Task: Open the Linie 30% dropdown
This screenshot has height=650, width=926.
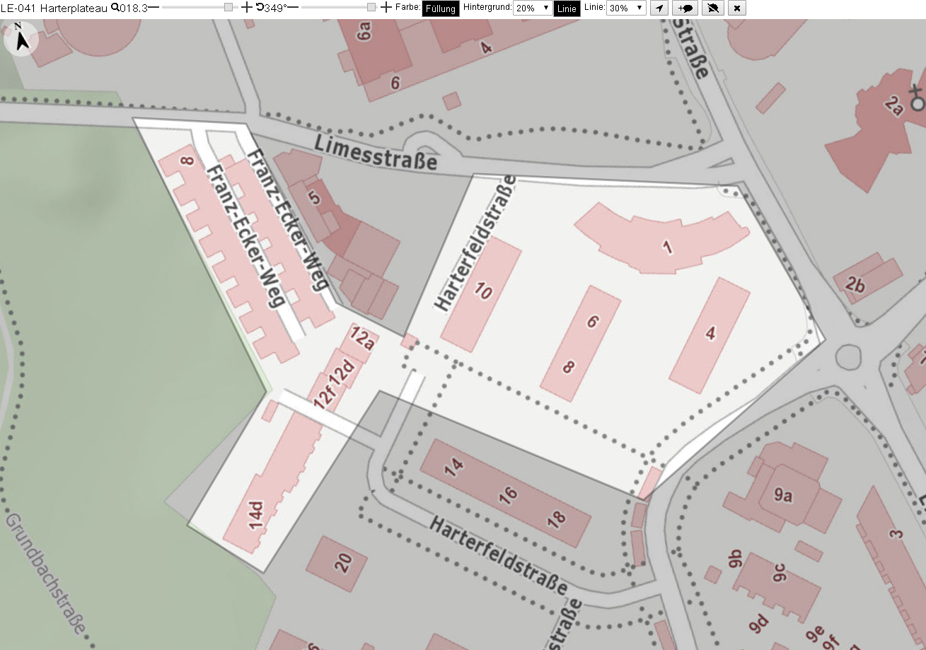Action: click(x=627, y=8)
